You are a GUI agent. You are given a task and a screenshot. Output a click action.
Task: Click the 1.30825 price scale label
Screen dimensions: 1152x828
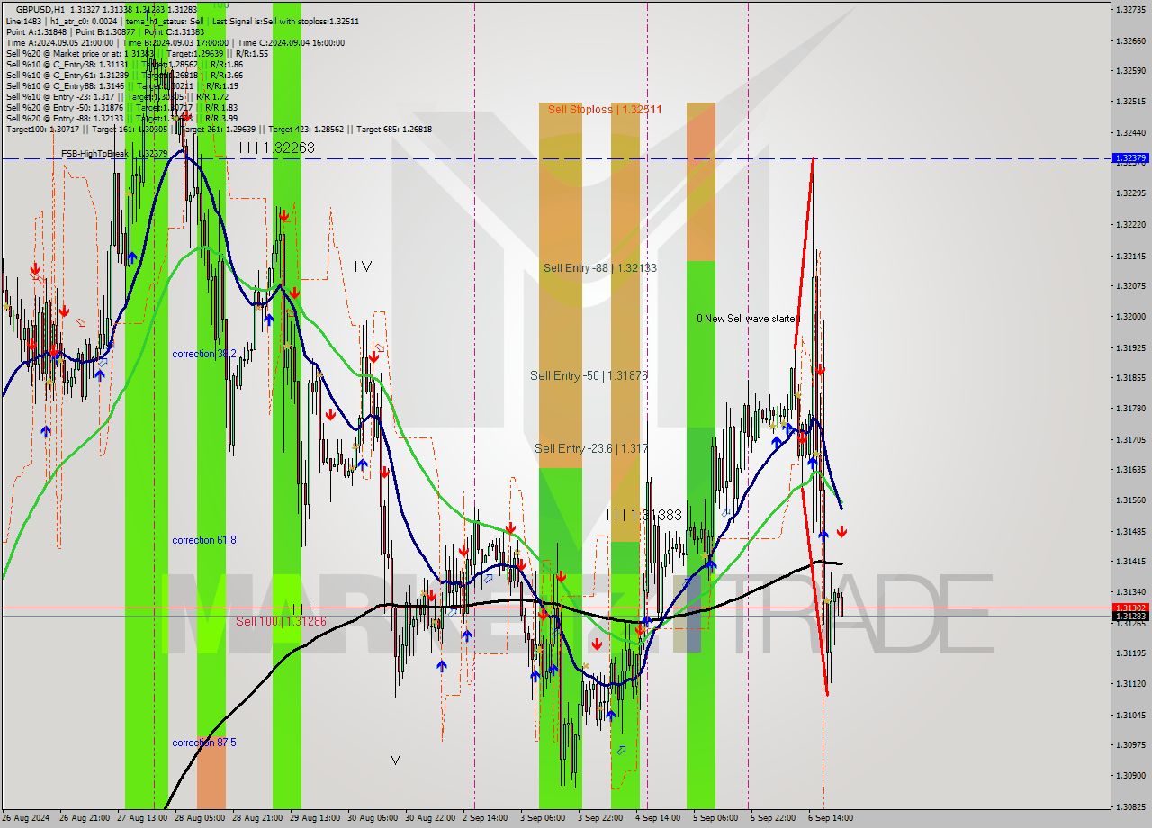click(1130, 807)
